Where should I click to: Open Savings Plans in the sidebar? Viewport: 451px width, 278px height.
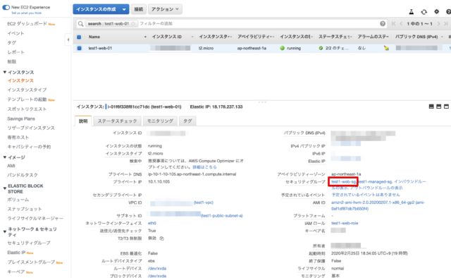coord(21,119)
